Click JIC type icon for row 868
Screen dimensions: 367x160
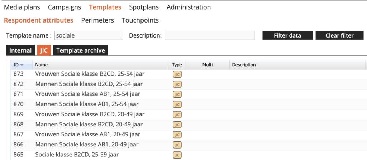pyautogui.click(x=177, y=125)
